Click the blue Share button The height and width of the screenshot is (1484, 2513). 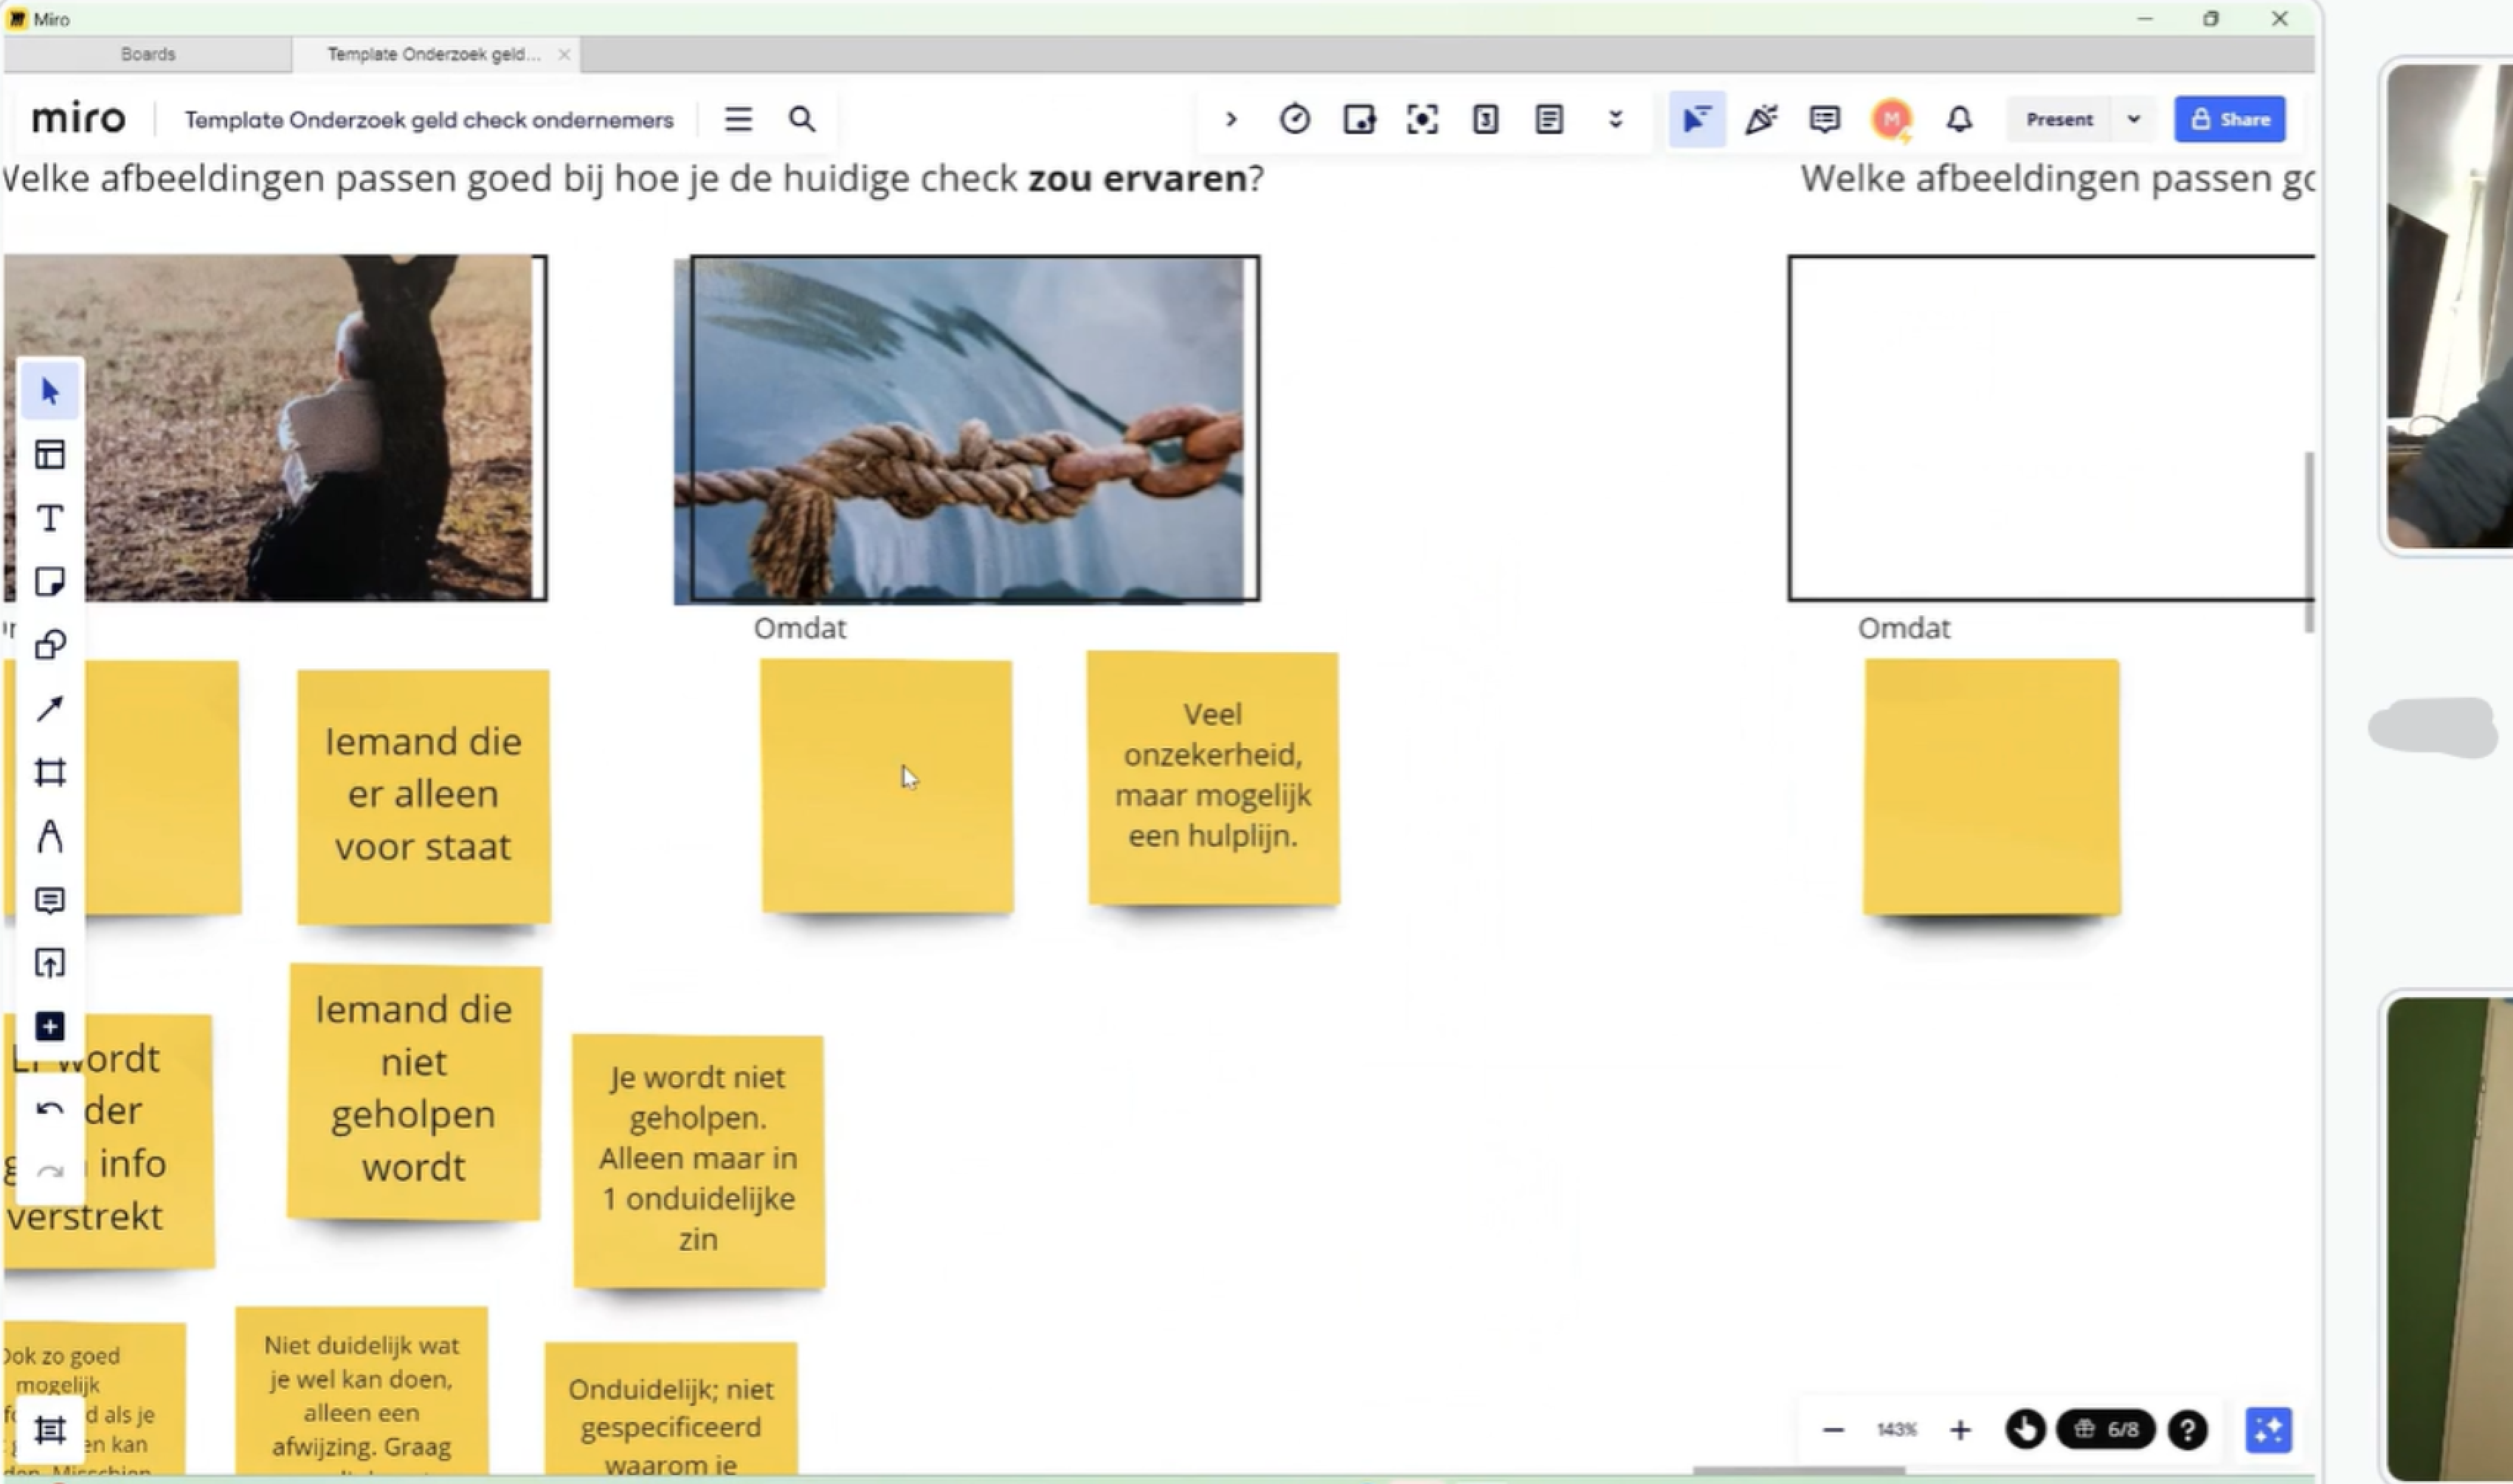pos(2230,119)
